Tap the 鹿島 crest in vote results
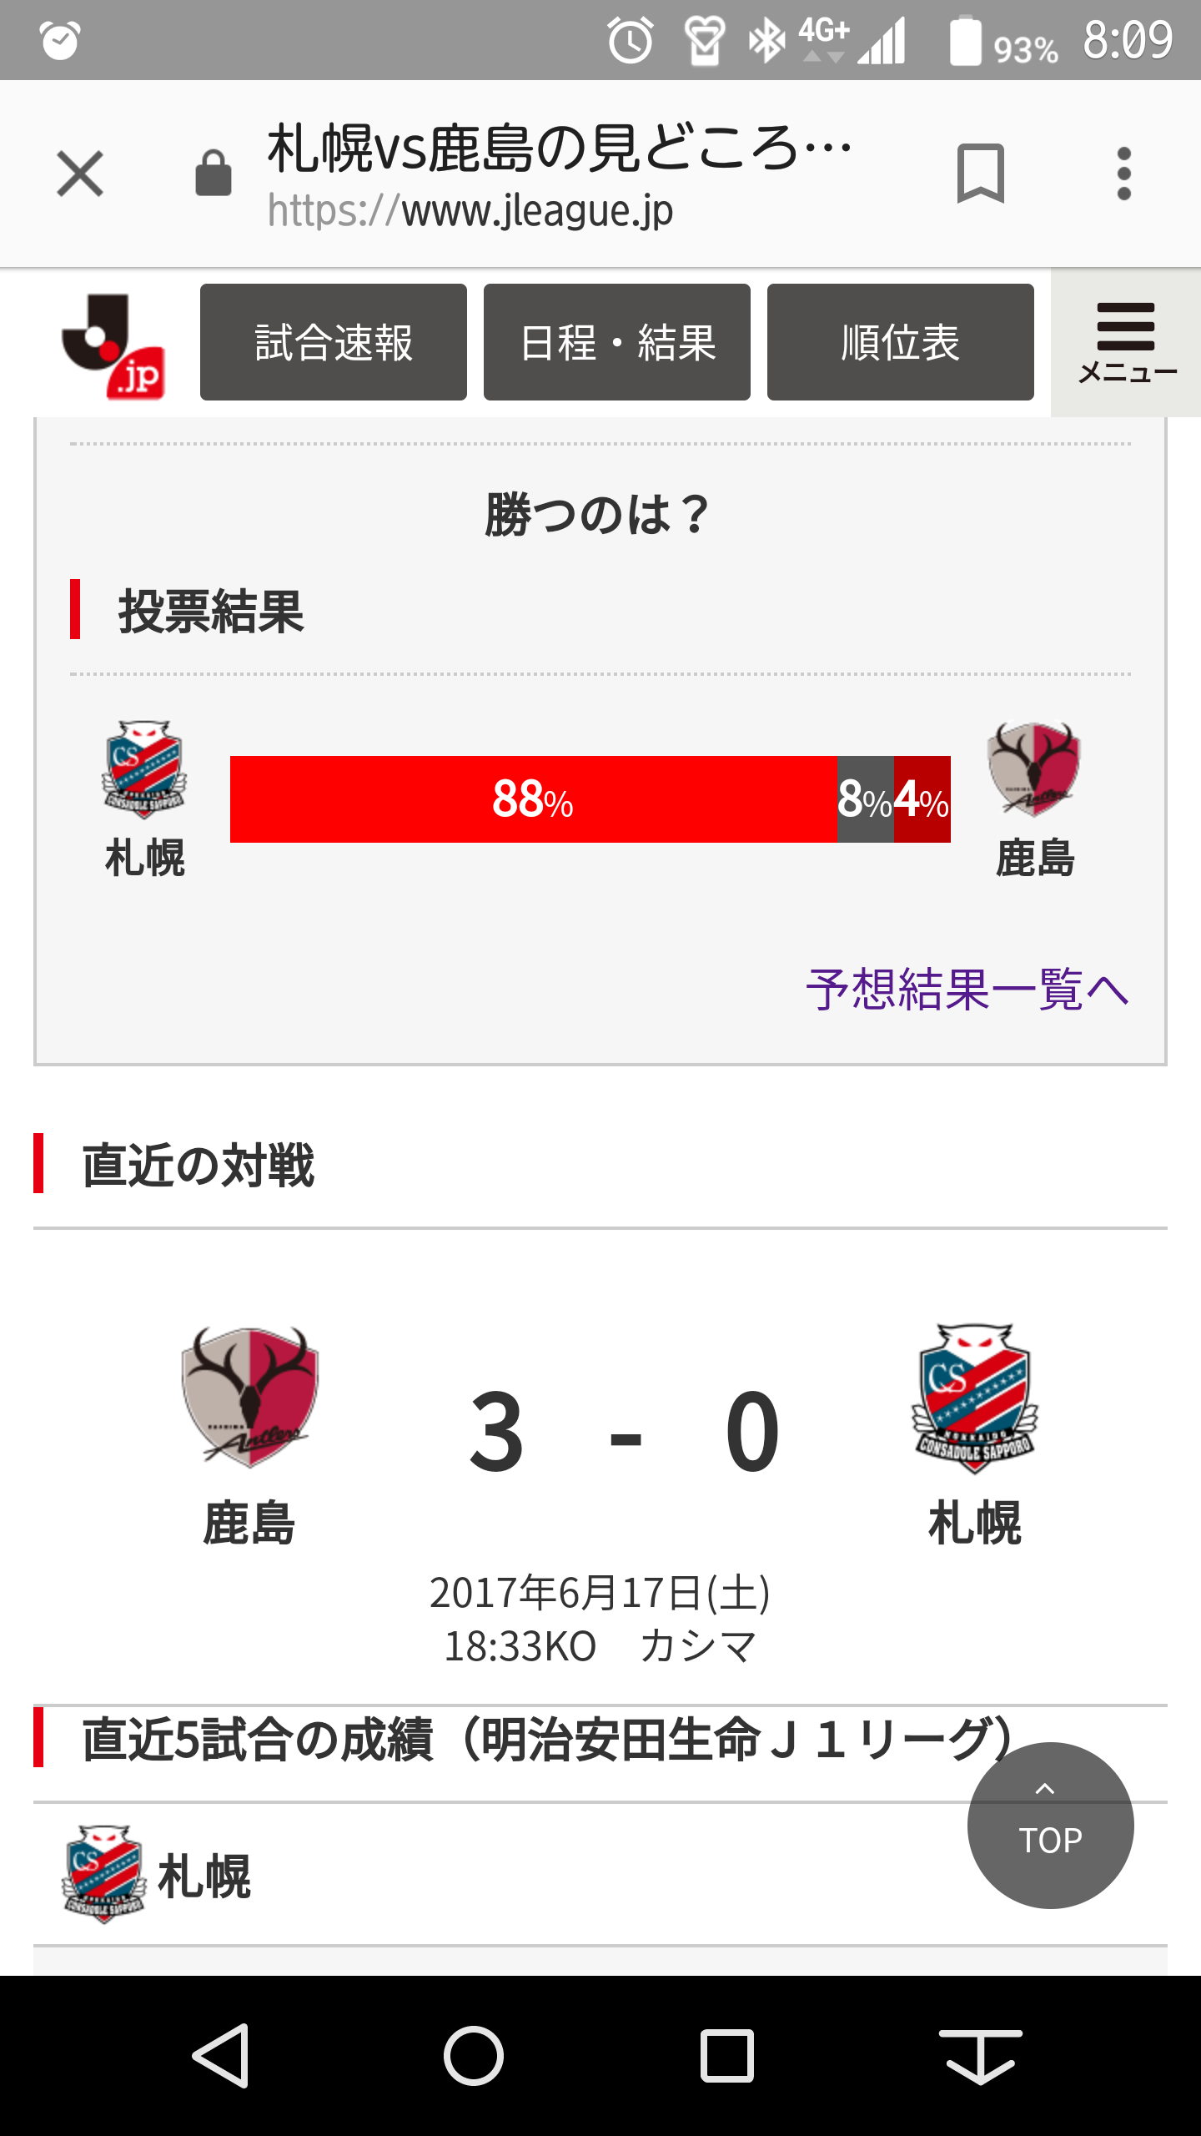The height and width of the screenshot is (2136, 1201). click(x=1034, y=769)
